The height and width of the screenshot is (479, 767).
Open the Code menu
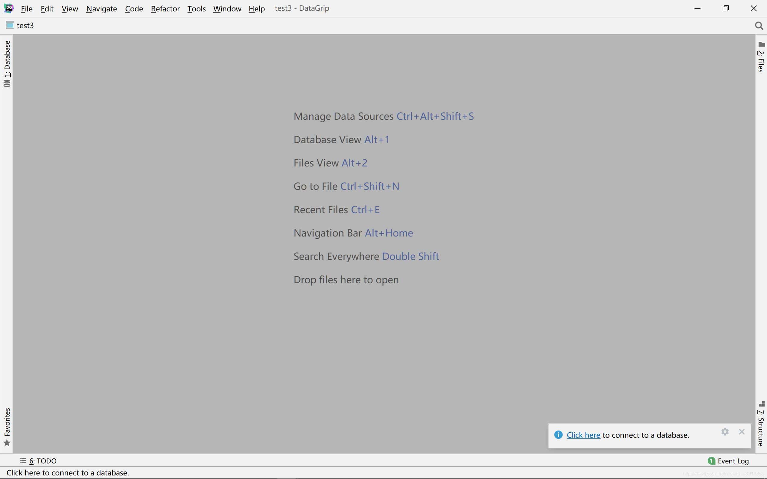[x=134, y=9]
